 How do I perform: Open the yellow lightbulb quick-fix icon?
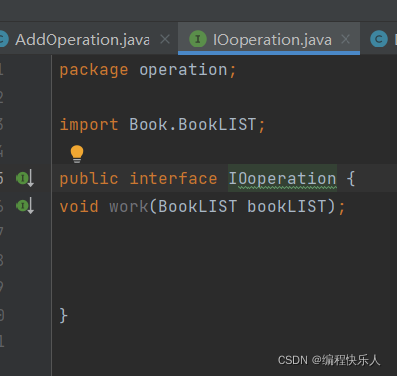click(77, 154)
